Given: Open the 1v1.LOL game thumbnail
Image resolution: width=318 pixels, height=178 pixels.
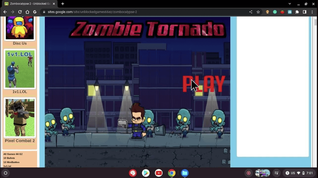Looking at the screenshot, I should 20,69.
